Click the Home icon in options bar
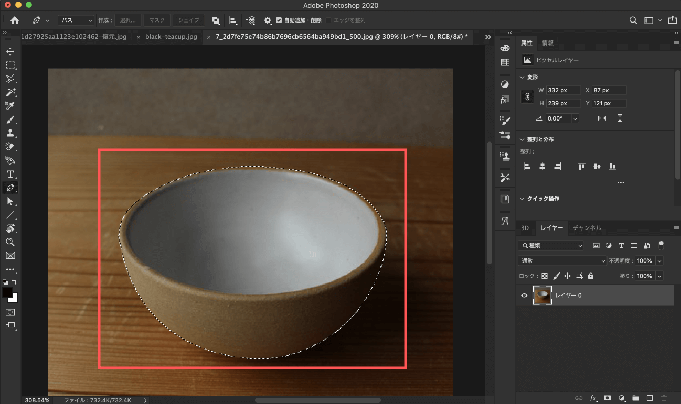This screenshot has height=404, width=681. (x=15, y=20)
